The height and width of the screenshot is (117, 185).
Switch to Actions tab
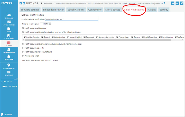point(152,10)
